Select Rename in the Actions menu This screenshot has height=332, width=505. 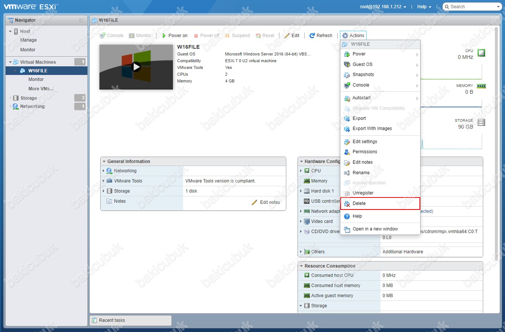(x=380, y=173)
